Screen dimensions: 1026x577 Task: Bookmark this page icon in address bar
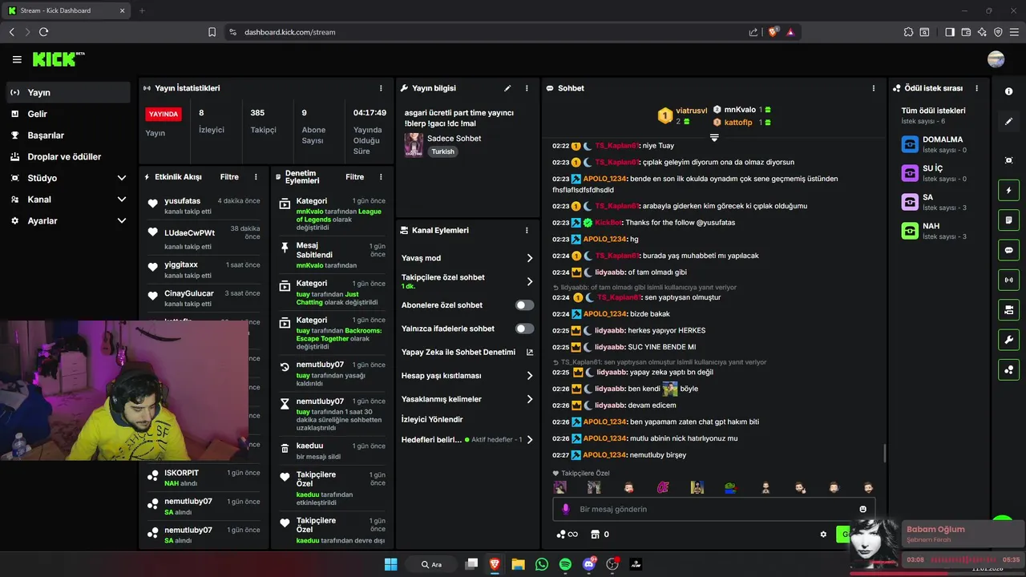[212, 32]
